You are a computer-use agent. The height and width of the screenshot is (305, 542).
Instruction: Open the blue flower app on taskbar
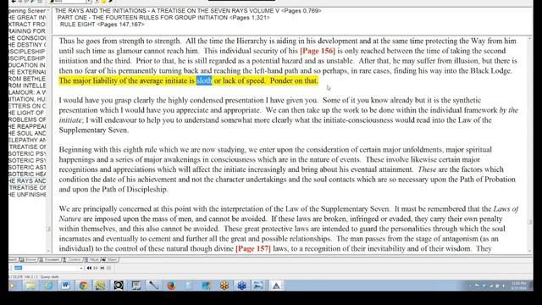pos(241,286)
